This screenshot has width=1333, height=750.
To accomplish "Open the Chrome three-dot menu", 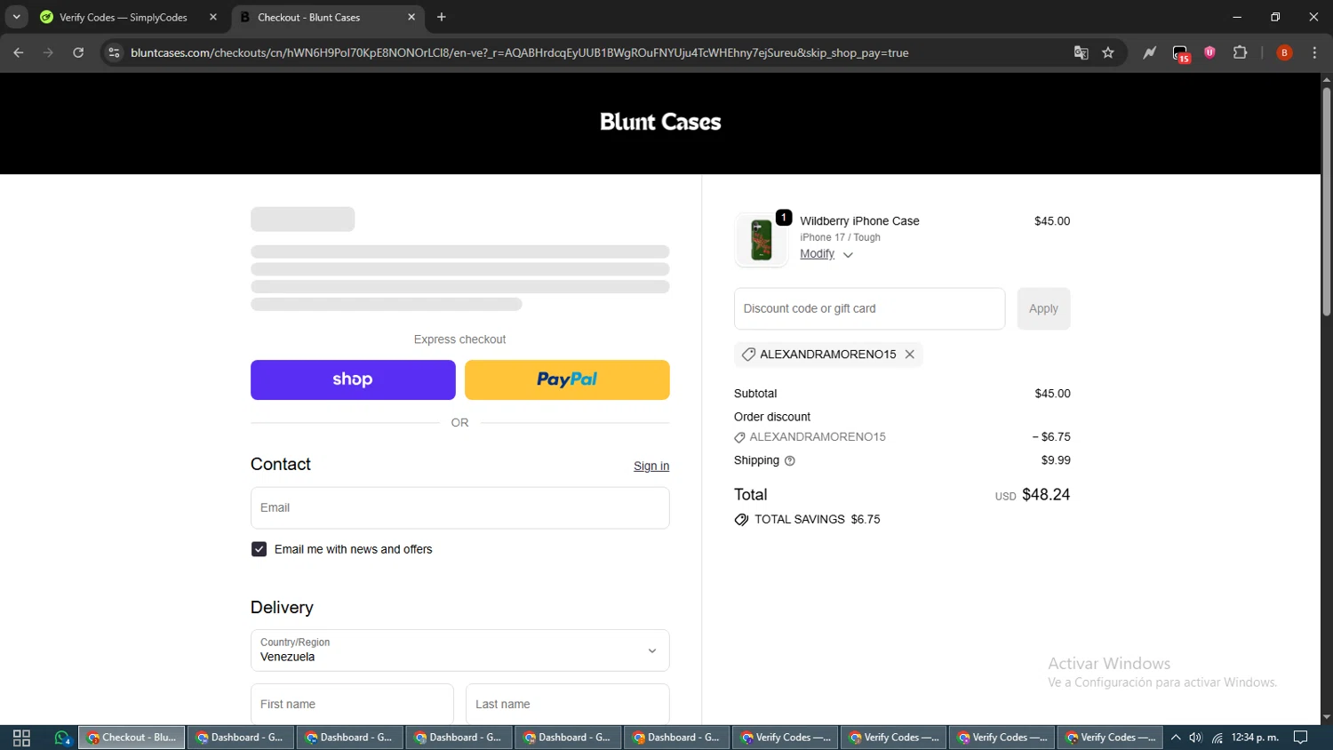I will pyautogui.click(x=1314, y=52).
